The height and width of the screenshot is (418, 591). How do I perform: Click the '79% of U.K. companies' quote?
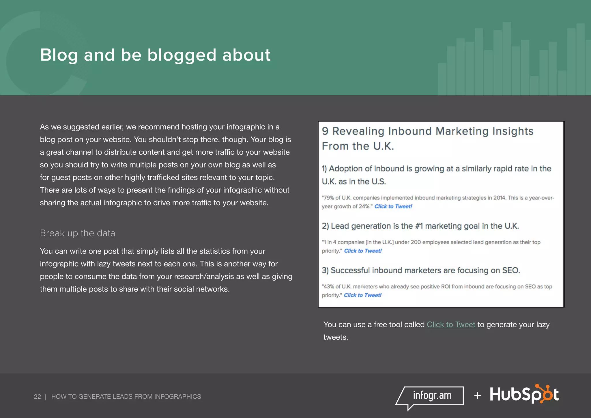(x=438, y=202)
